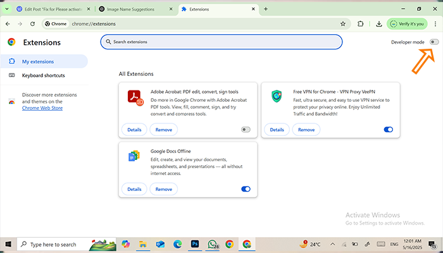Click the My extensions sidebar icon
The image size is (443, 253).
coord(11,61)
